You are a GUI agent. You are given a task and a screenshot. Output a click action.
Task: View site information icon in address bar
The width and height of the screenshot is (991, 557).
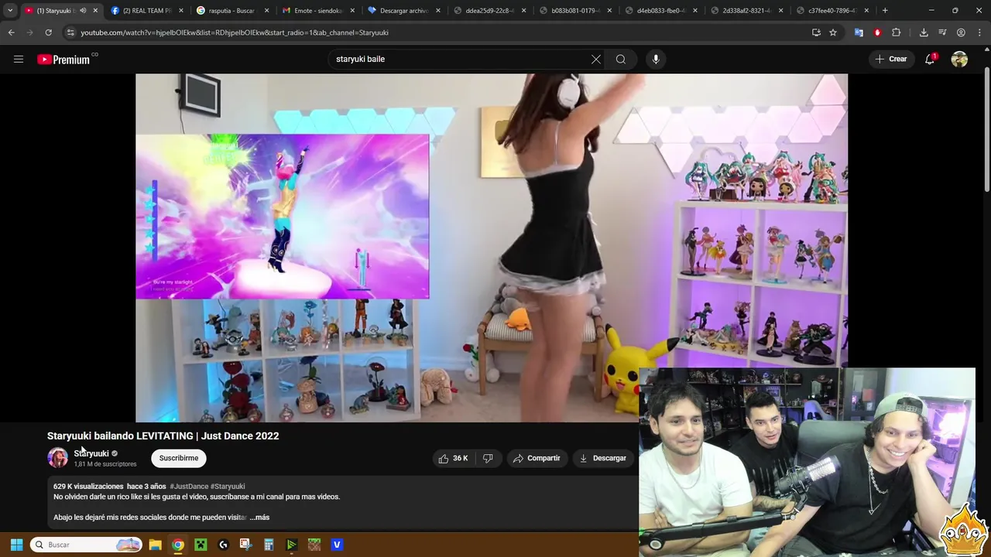[70, 32]
